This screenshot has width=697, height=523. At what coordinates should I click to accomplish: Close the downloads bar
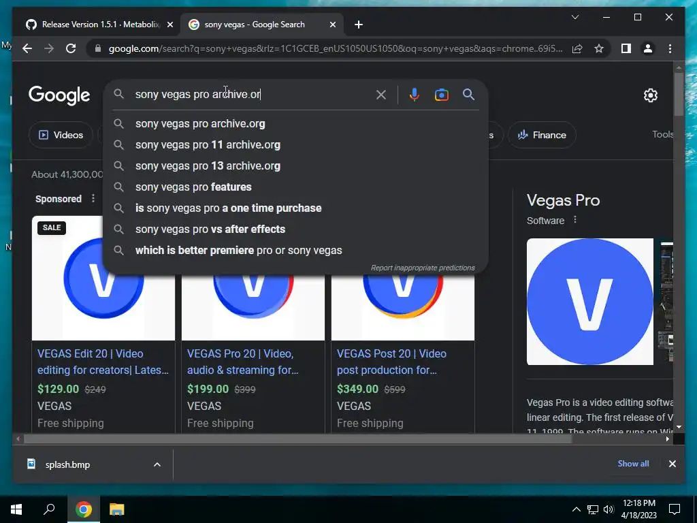click(x=672, y=464)
